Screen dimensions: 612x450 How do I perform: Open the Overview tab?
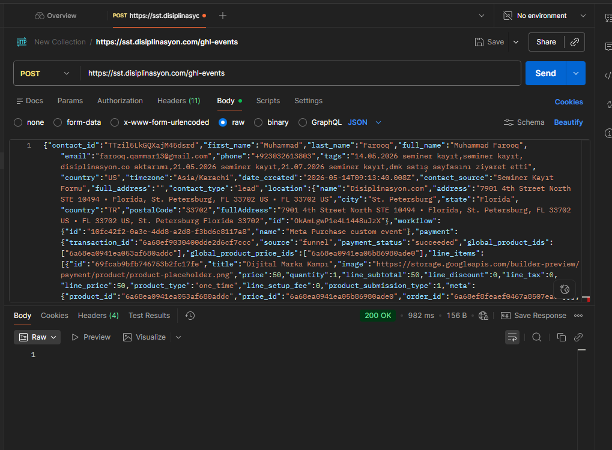pyautogui.click(x=55, y=16)
